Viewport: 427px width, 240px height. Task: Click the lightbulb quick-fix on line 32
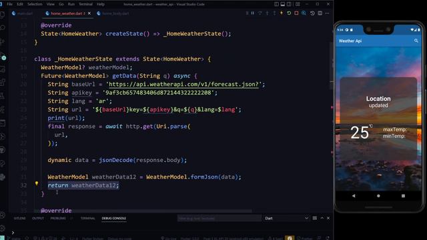37,183
